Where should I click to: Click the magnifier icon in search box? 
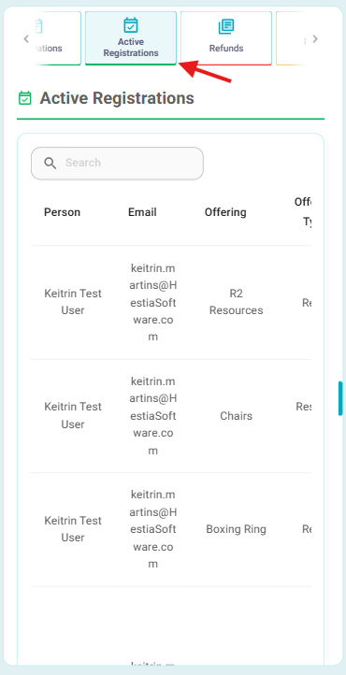tap(50, 163)
